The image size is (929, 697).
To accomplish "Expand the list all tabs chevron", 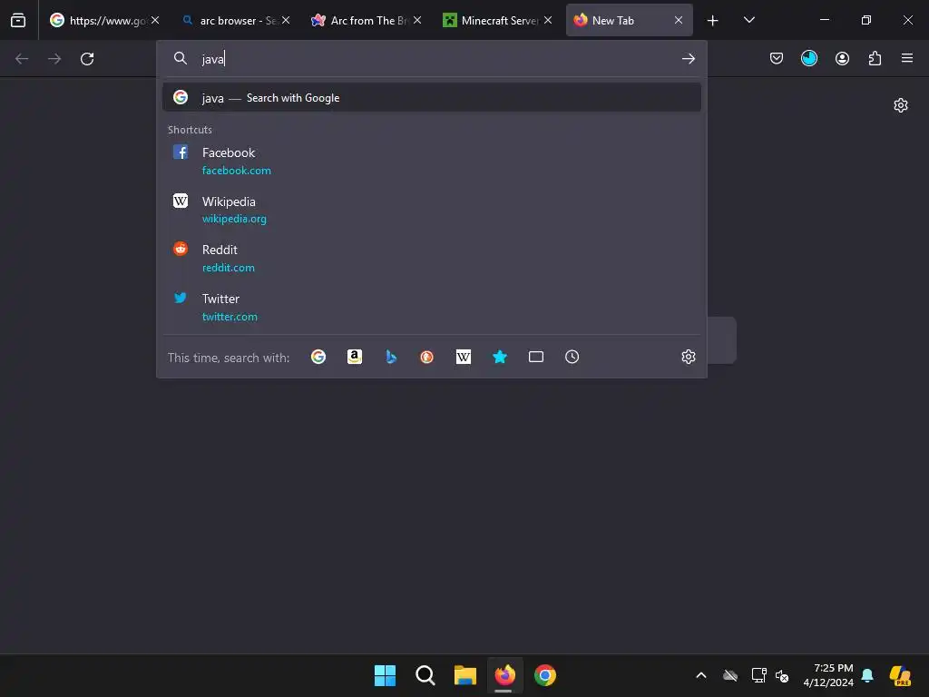I will pos(748,20).
